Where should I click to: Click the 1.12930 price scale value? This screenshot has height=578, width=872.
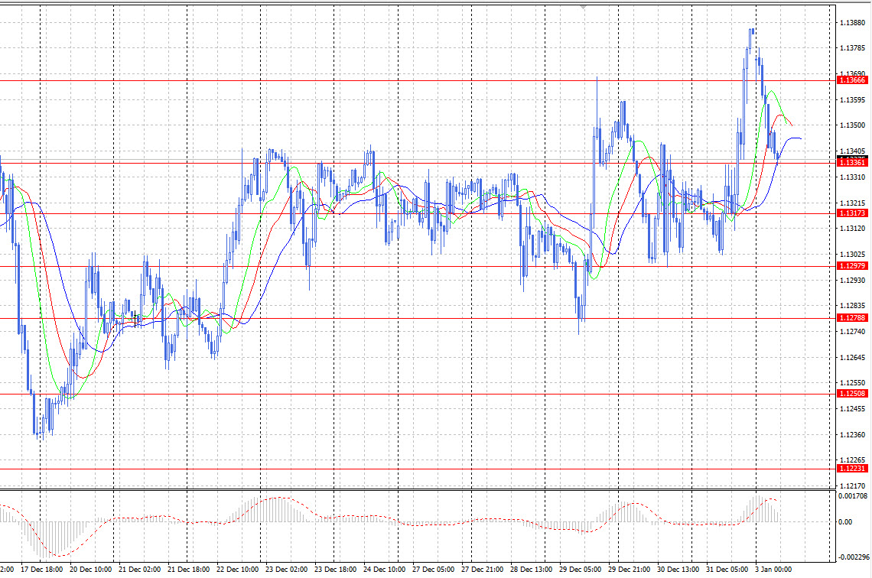(853, 281)
